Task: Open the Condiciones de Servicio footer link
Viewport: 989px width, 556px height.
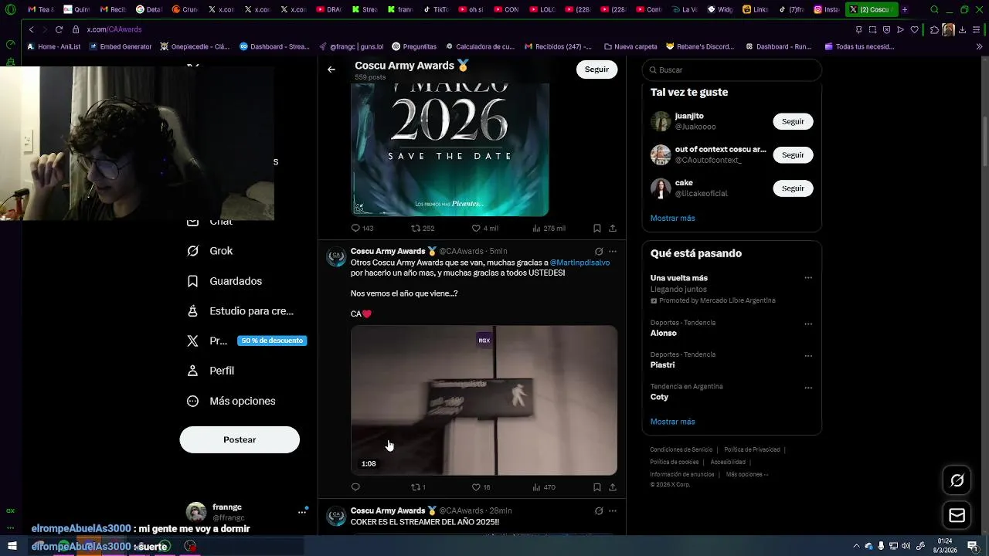Action: coord(681,449)
